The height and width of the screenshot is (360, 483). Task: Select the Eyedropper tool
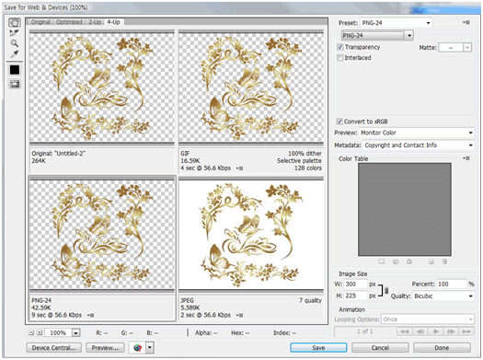tap(14, 54)
